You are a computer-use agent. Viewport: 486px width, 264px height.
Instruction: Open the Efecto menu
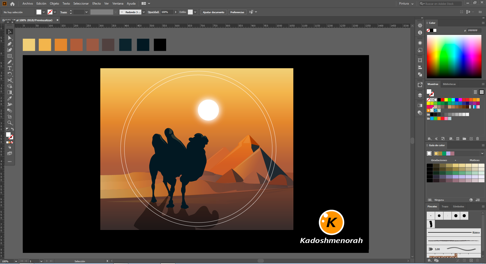click(96, 4)
